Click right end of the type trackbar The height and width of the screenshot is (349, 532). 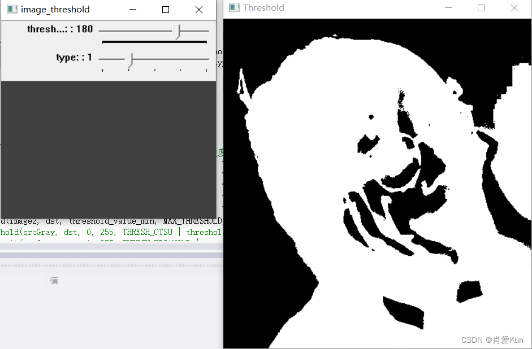(x=206, y=59)
